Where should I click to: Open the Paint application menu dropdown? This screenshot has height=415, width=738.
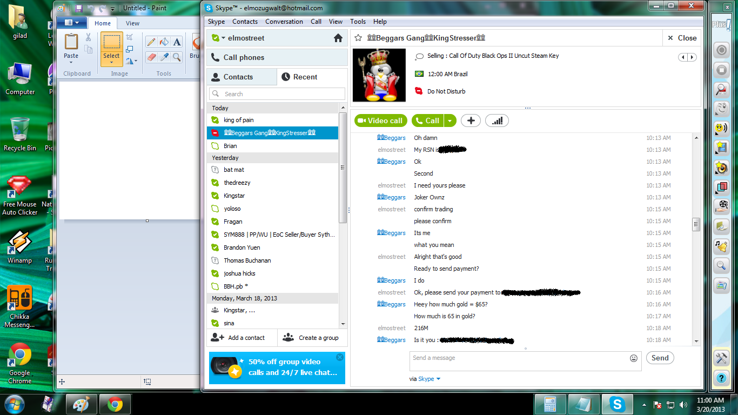click(x=71, y=23)
